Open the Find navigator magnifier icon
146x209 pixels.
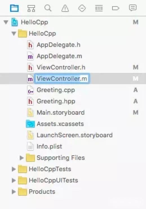48,8
